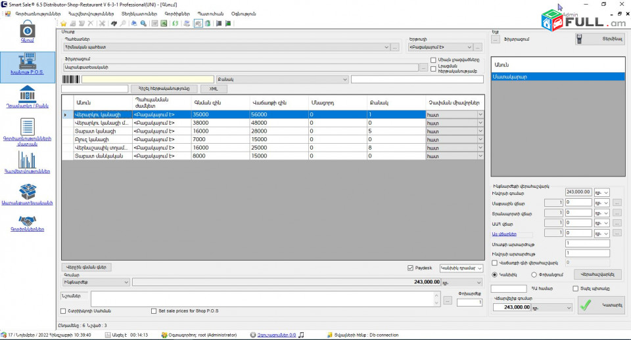Tick the Լրացման հերթականությամբ checkbox

point(433,69)
